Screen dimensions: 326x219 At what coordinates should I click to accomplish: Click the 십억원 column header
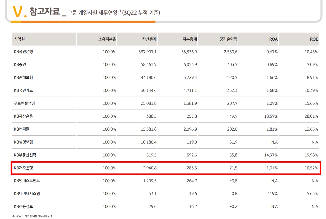[20, 39]
